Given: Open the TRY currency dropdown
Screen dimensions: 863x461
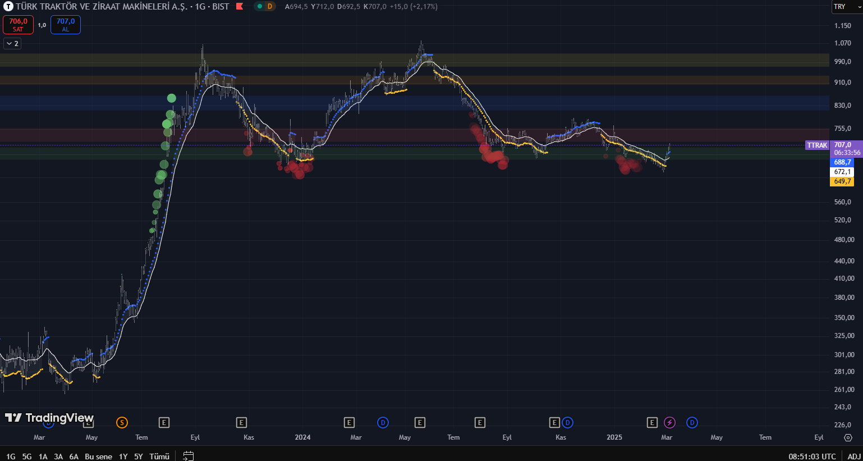Looking at the screenshot, I should coord(846,7).
